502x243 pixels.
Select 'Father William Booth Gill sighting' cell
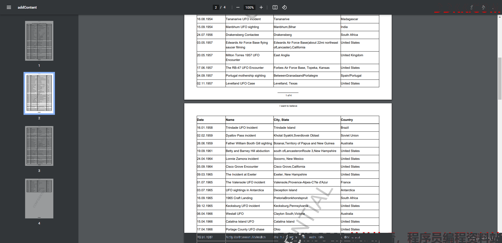[x=249, y=143]
